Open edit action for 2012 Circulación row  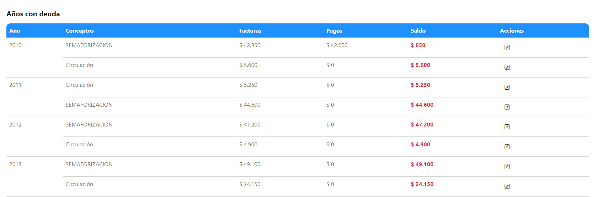pyautogui.click(x=507, y=147)
